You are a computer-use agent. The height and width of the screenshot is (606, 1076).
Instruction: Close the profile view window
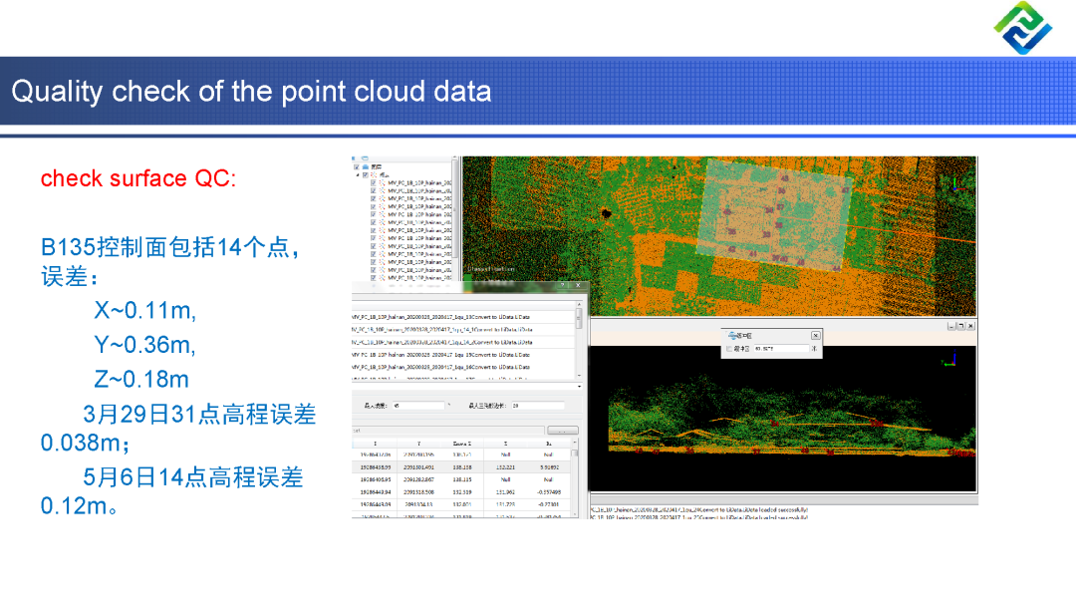[x=970, y=326]
